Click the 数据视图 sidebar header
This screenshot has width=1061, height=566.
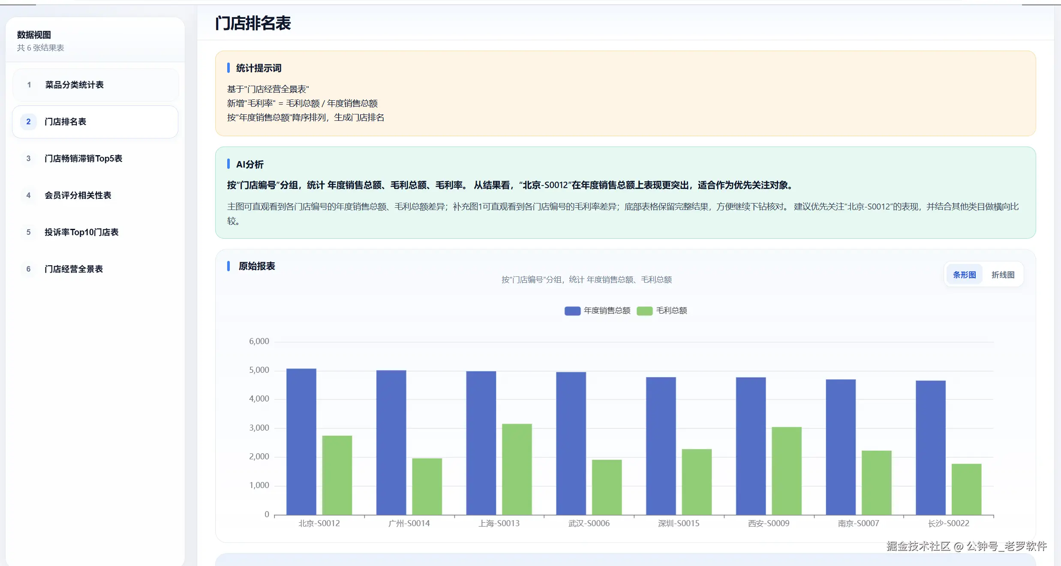coord(34,35)
